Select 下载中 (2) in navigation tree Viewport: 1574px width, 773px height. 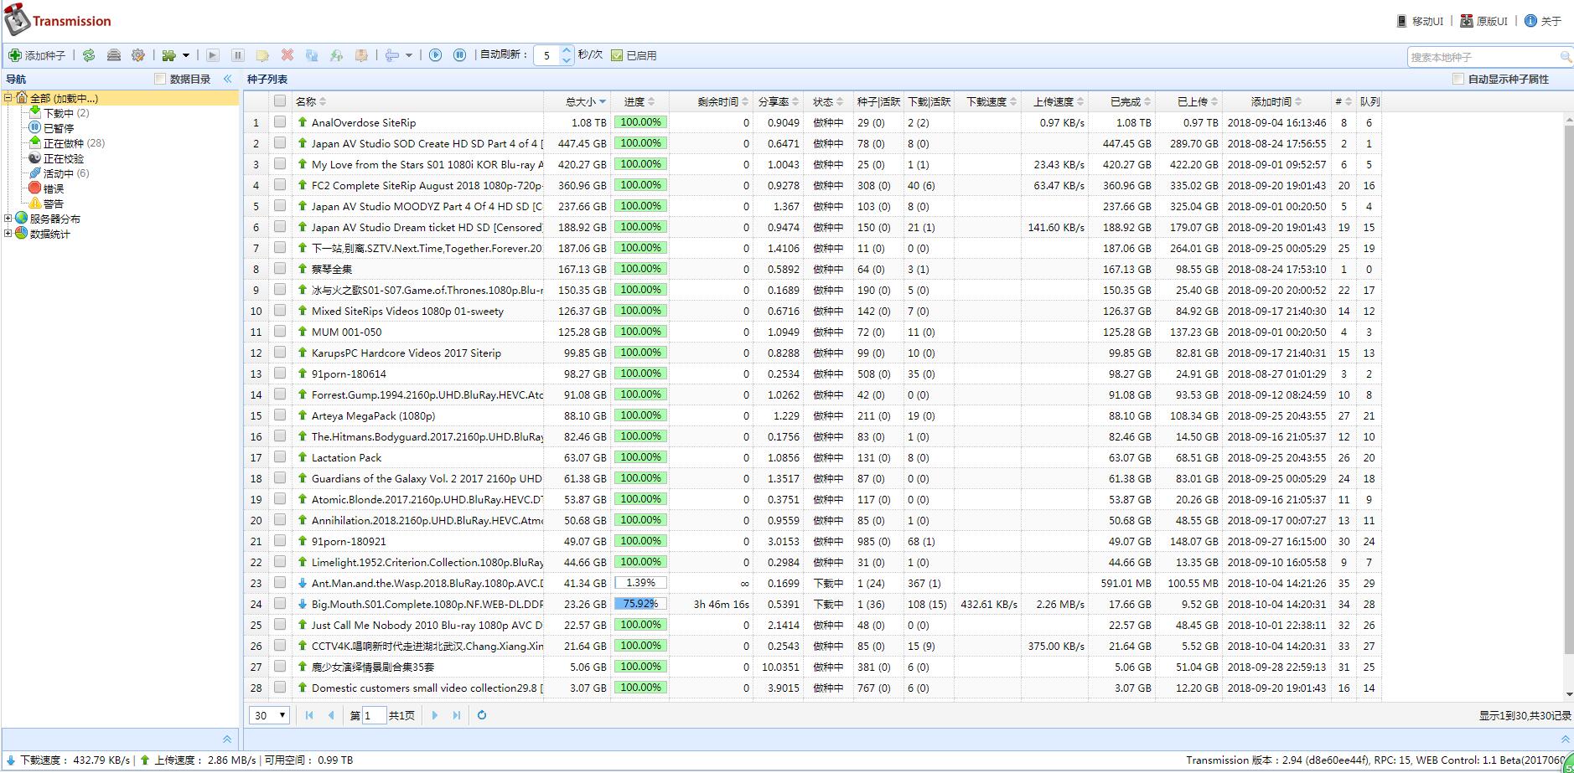66,113
